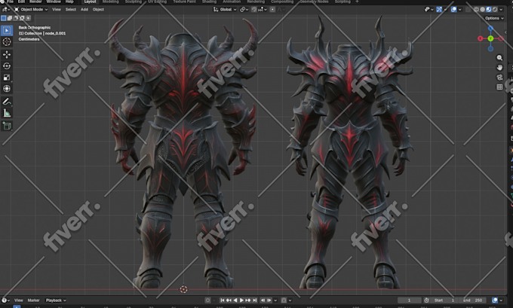Toggle X-ray display
The width and height of the screenshot is (513, 308).
(x=468, y=10)
